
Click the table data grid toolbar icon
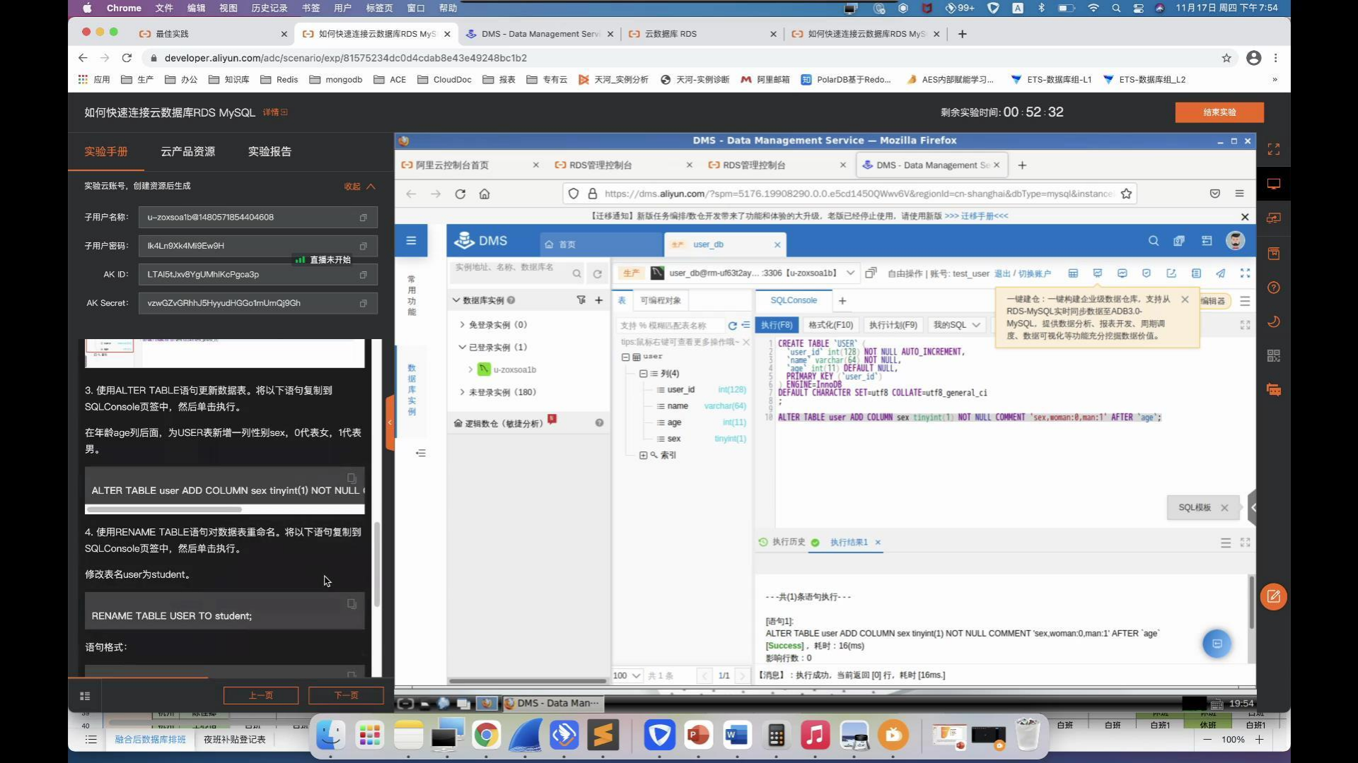click(x=1073, y=273)
